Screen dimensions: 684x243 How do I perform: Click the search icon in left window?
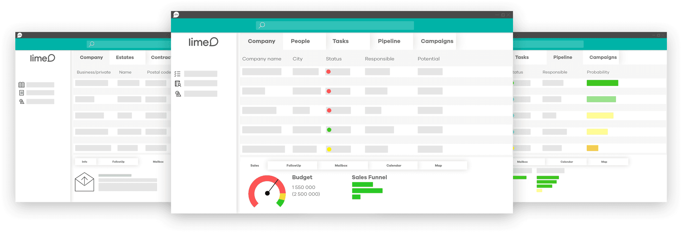[x=92, y=44]
